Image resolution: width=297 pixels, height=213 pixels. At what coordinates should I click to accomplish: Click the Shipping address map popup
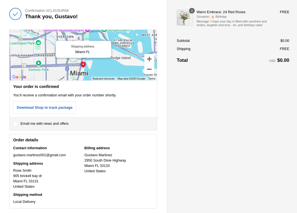point(83,49)
